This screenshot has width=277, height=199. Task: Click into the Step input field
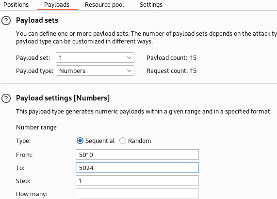[137, 181]
